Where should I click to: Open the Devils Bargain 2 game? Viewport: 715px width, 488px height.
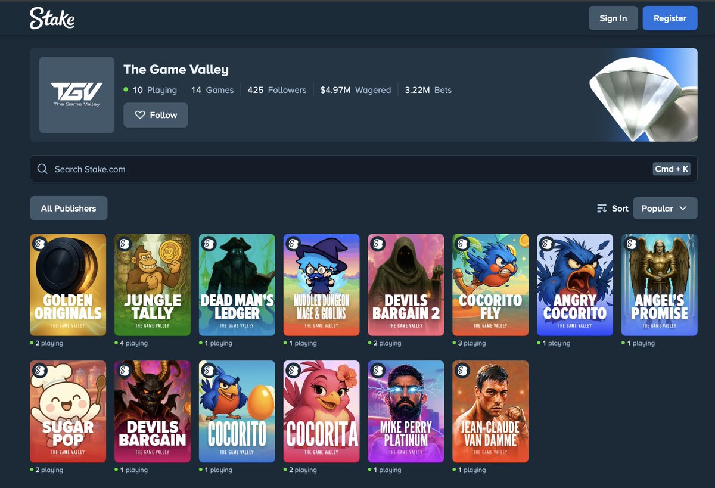pos(406,285)
